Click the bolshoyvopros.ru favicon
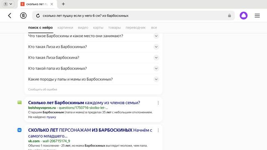The image size is (267, 150). pyautogui.click(x=20, y=102)
